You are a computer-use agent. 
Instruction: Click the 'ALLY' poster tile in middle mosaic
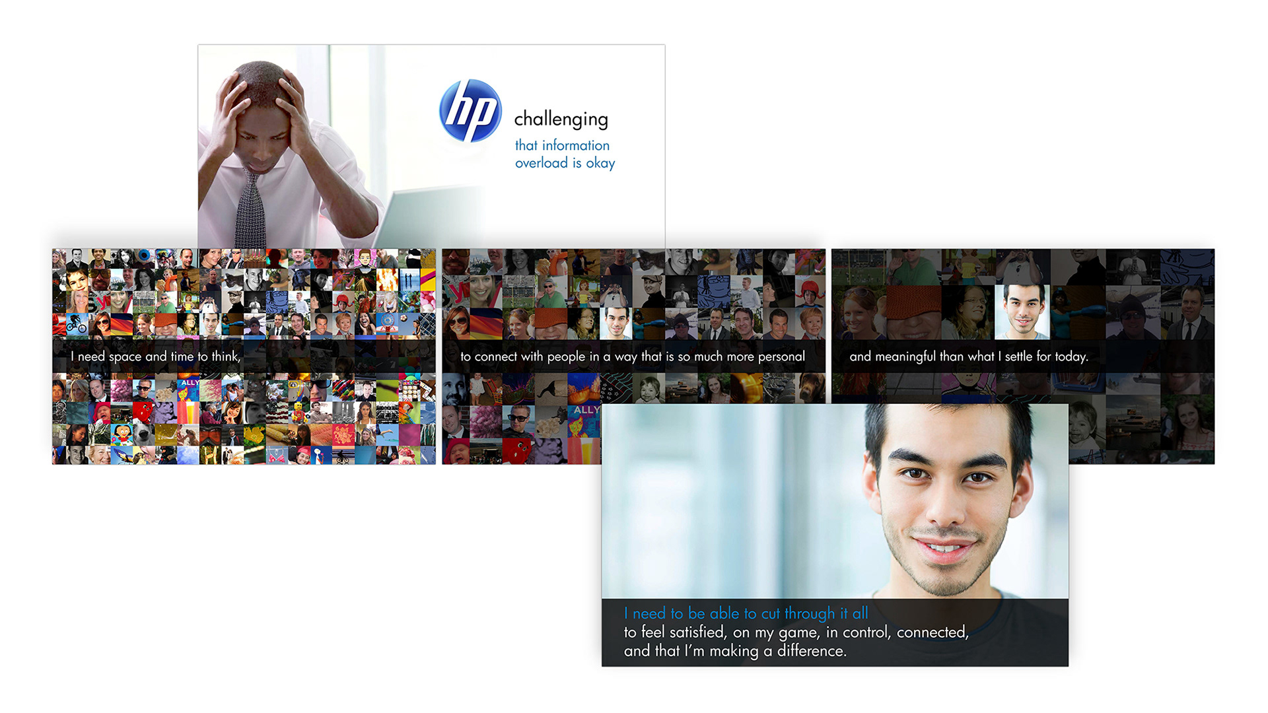(x=584, y=420)
